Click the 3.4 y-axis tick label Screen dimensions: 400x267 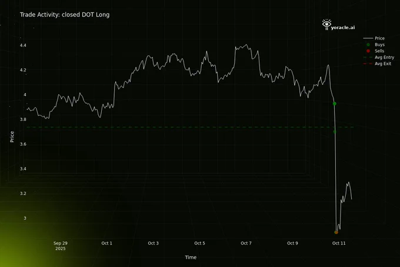[x=23, y=169]
